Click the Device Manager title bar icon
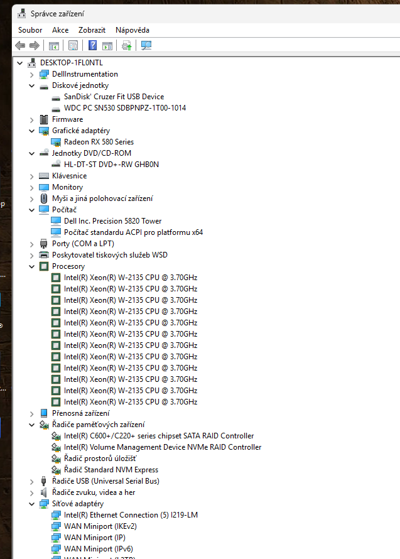The width and height of the screenshot is (400, 559). click(22, 14)
